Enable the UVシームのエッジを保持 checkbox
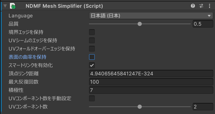 (x=92, y=41)
